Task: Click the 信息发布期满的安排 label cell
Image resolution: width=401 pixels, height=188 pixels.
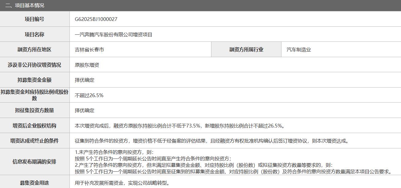Action: [x=34, y=162]
